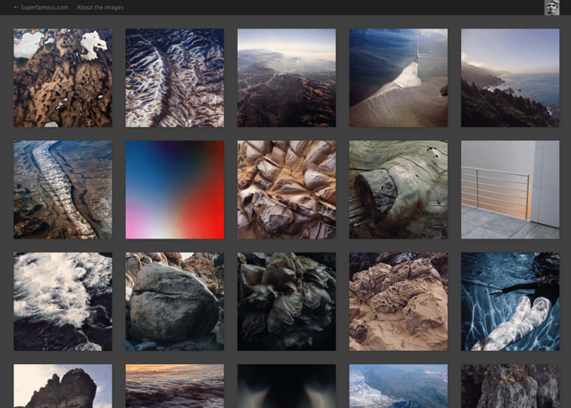Open the misty mountain horizon aerial thumbnail

pos(287,78)
